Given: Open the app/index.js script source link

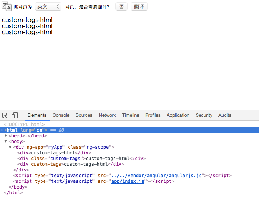Looking at the screenshot, I should pyautogui.click(x=128, y=181).
